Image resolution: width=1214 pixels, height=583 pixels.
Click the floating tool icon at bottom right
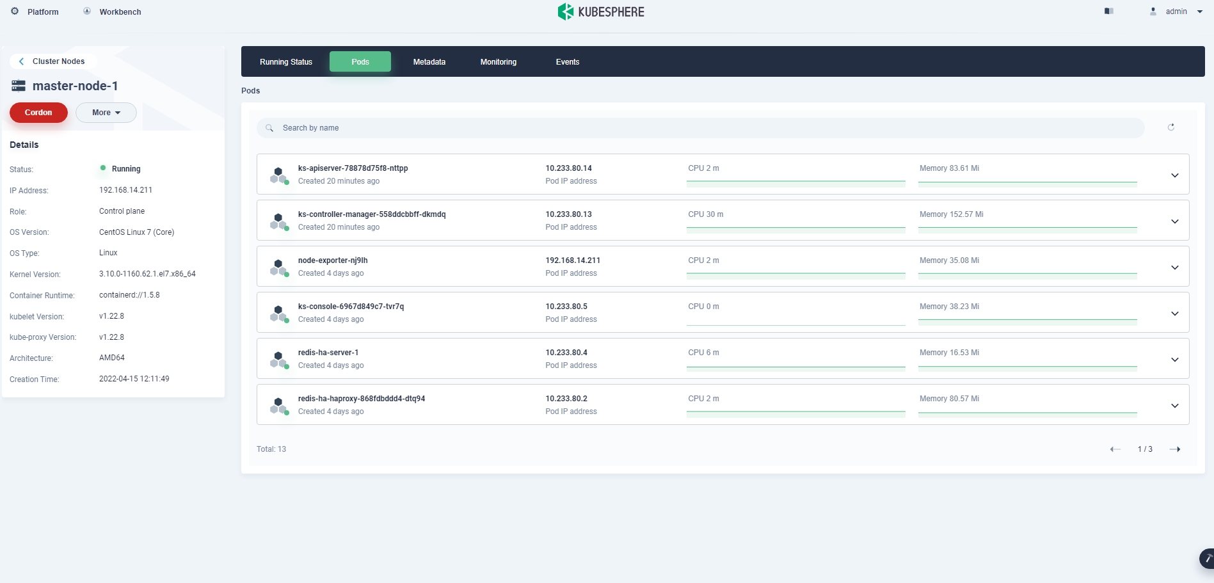pyautogui.click(x=1206, y=559)
